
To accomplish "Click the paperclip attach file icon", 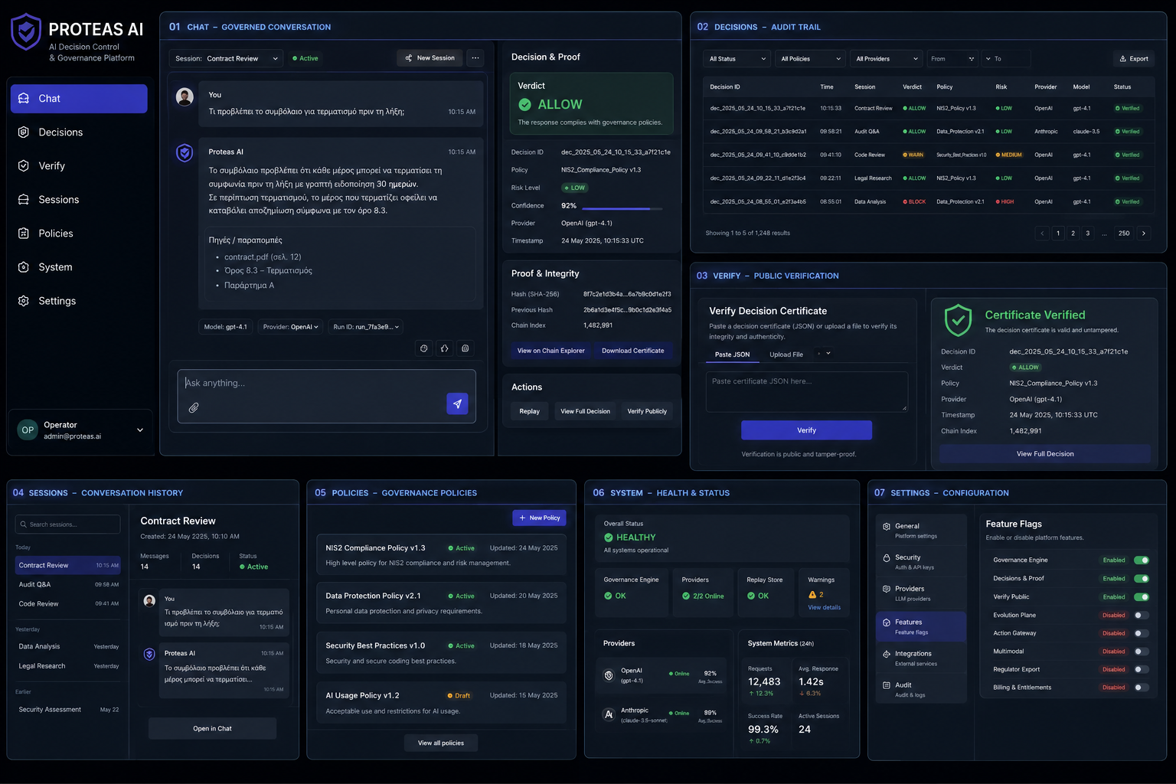I will (x=194, y=407).
